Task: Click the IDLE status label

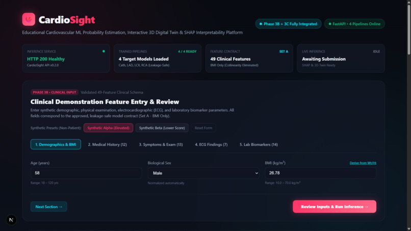Action: click(376, 52)
